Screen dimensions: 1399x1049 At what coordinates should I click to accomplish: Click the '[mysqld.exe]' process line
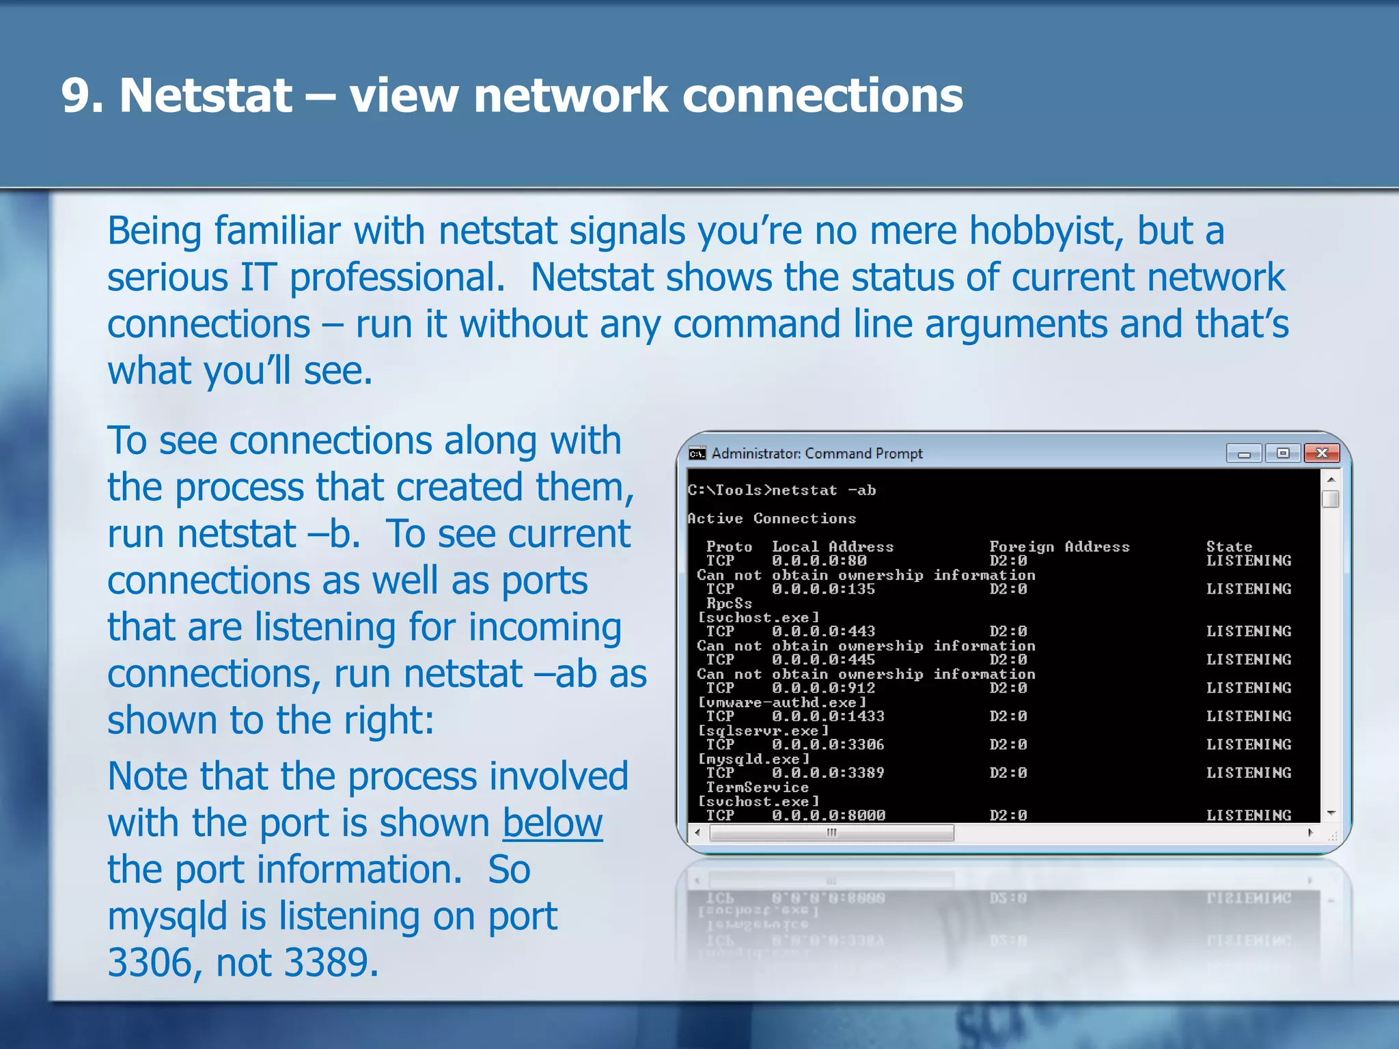click(x=753, y=759)
